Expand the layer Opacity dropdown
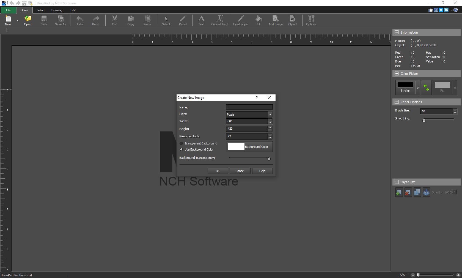The image size is (462, 278). click(x=455, y=192)
